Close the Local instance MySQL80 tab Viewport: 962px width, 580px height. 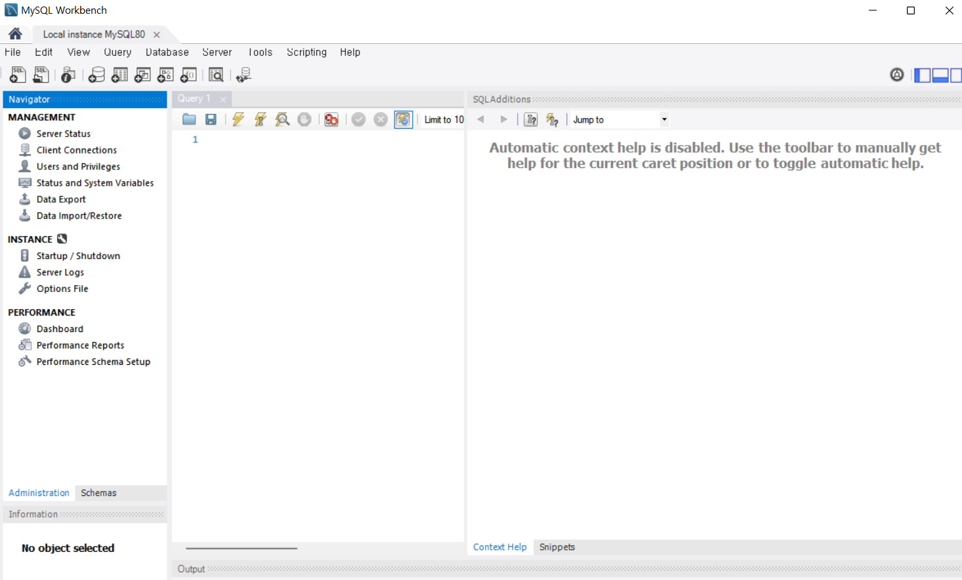(157, 35)
